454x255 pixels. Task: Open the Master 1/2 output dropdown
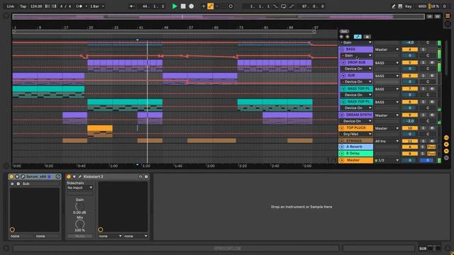pyautogui.click(x=387, y=160)
